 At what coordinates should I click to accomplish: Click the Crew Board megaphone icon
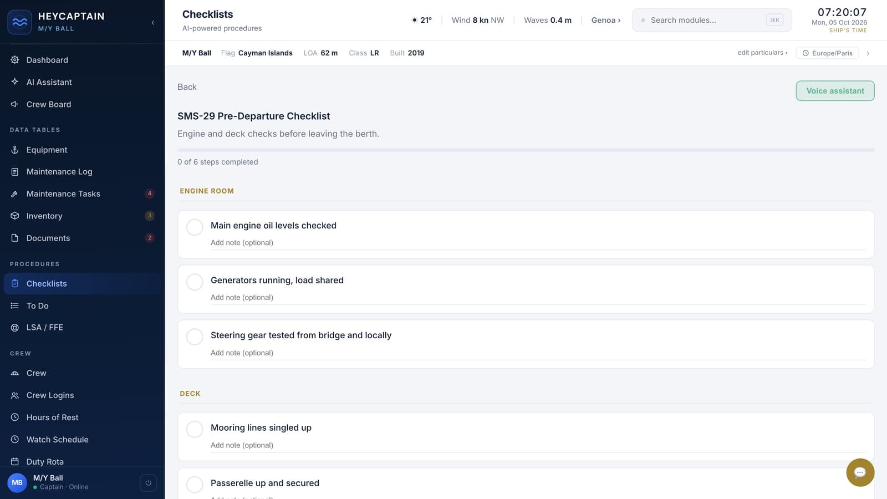coord(15,104)
